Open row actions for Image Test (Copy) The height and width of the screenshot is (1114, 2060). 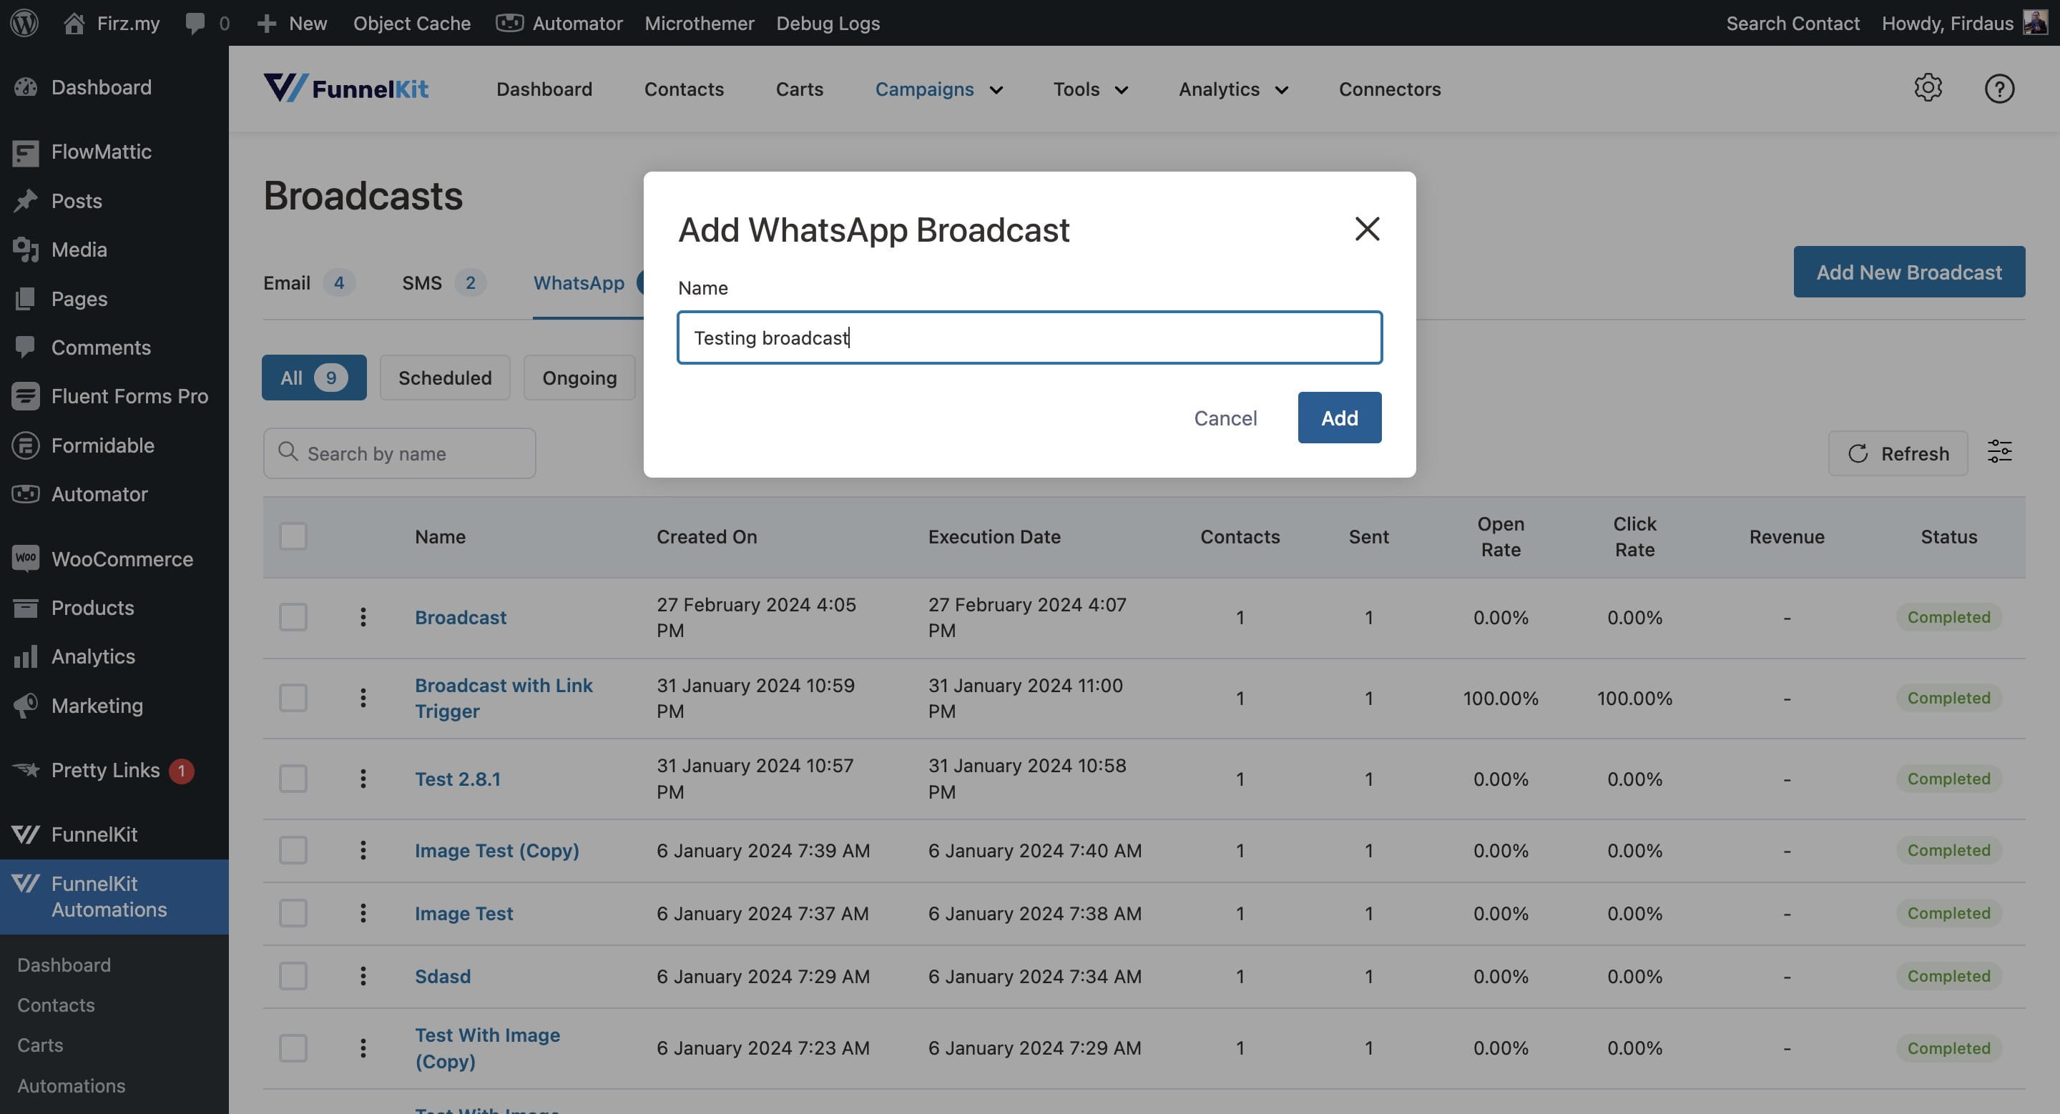(x=363, y=850)
